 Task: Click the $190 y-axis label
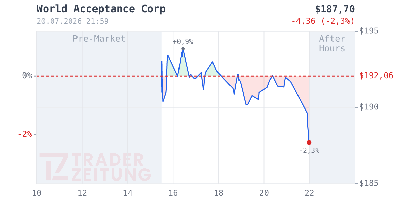click(x=369, y=107)
